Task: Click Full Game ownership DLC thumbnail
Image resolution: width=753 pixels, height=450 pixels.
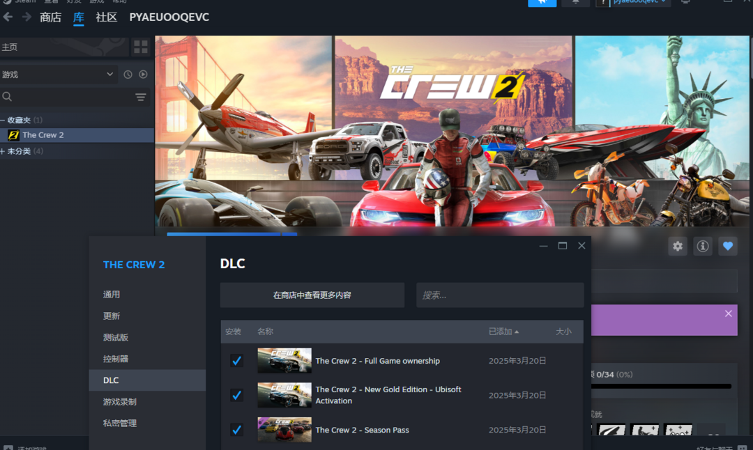Action: click(x=284, y=361)
